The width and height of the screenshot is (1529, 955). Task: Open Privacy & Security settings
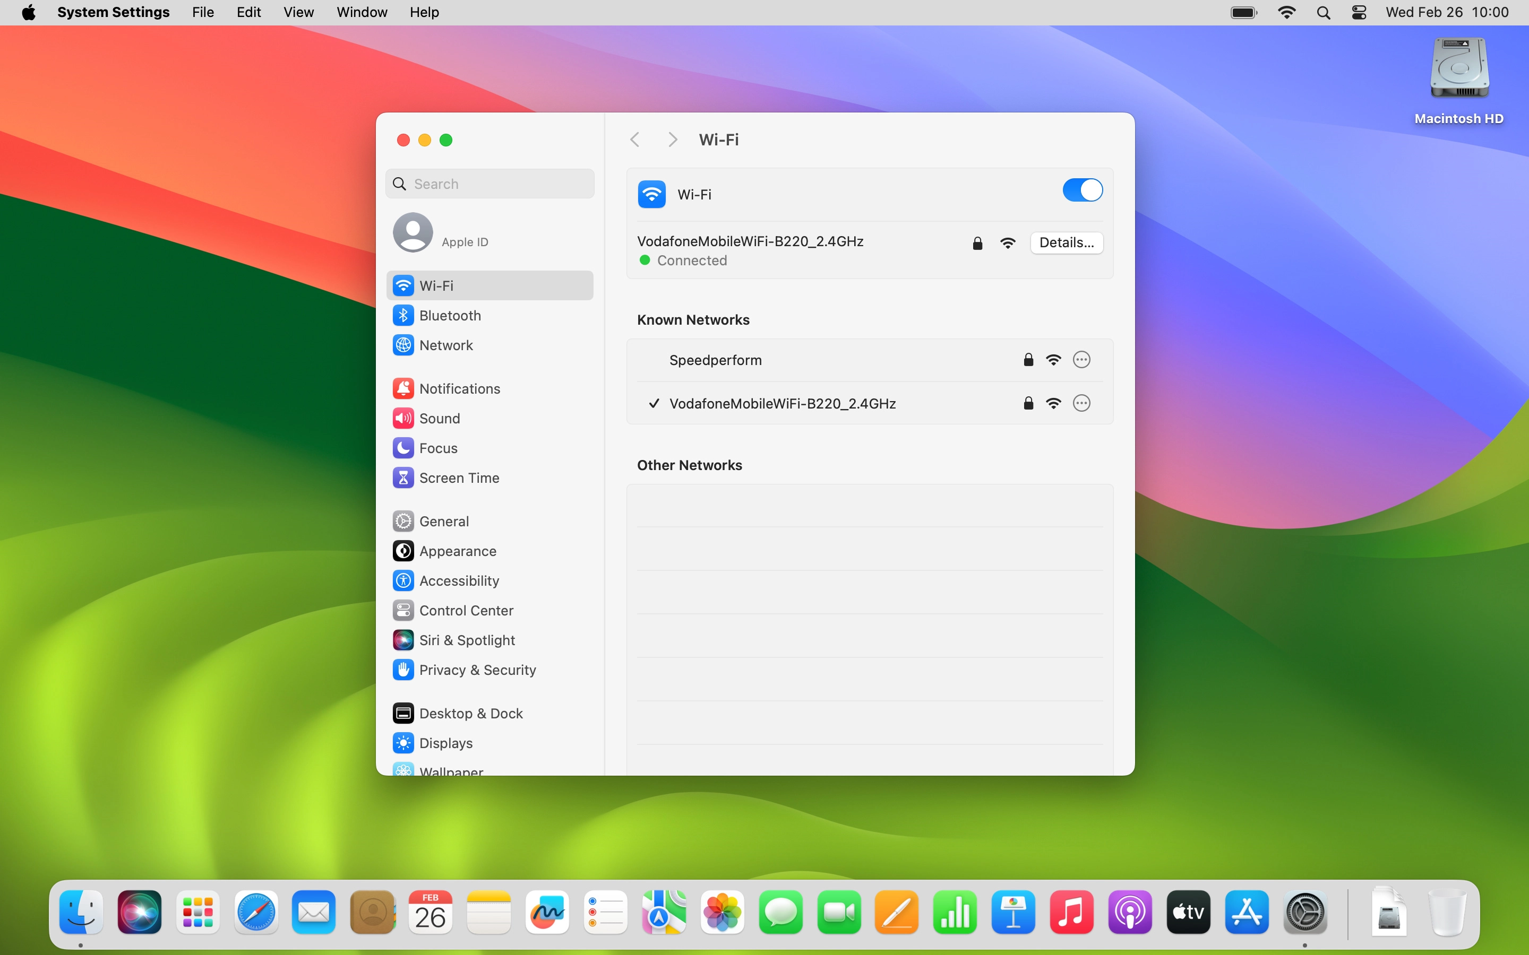478,670
